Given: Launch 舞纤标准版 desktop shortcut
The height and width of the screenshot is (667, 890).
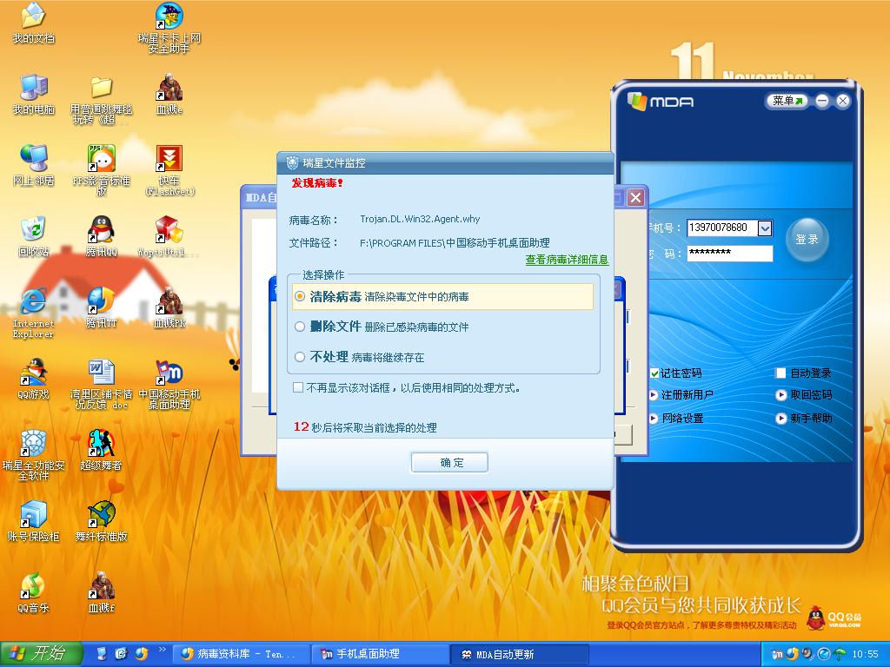Looking at the screenshot, I should click(x=101, y=521).
